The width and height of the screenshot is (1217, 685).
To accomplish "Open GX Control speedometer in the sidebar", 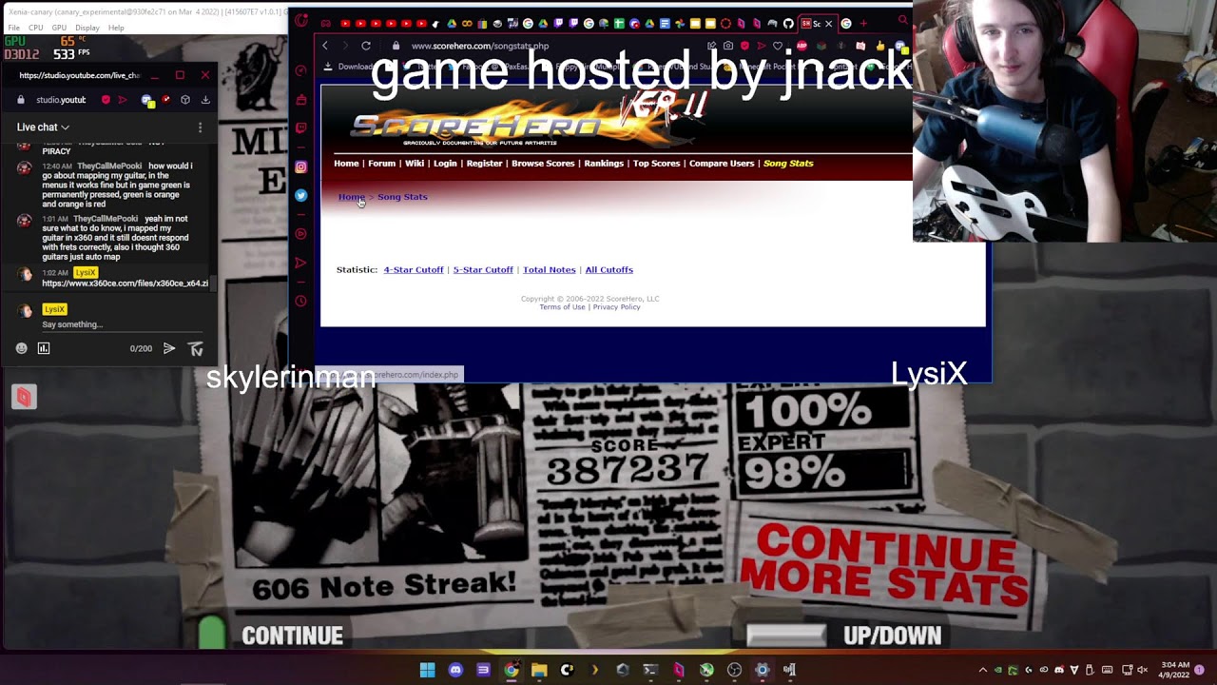I will click(x=301, y=70).
